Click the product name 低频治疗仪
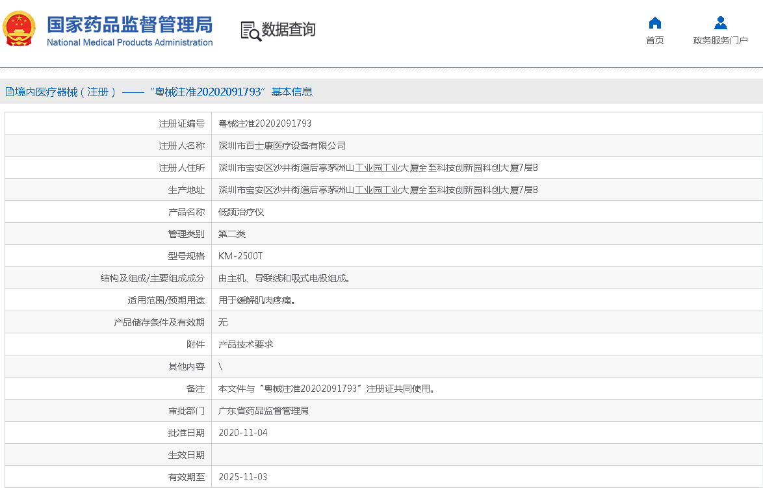 coord(241,212)
